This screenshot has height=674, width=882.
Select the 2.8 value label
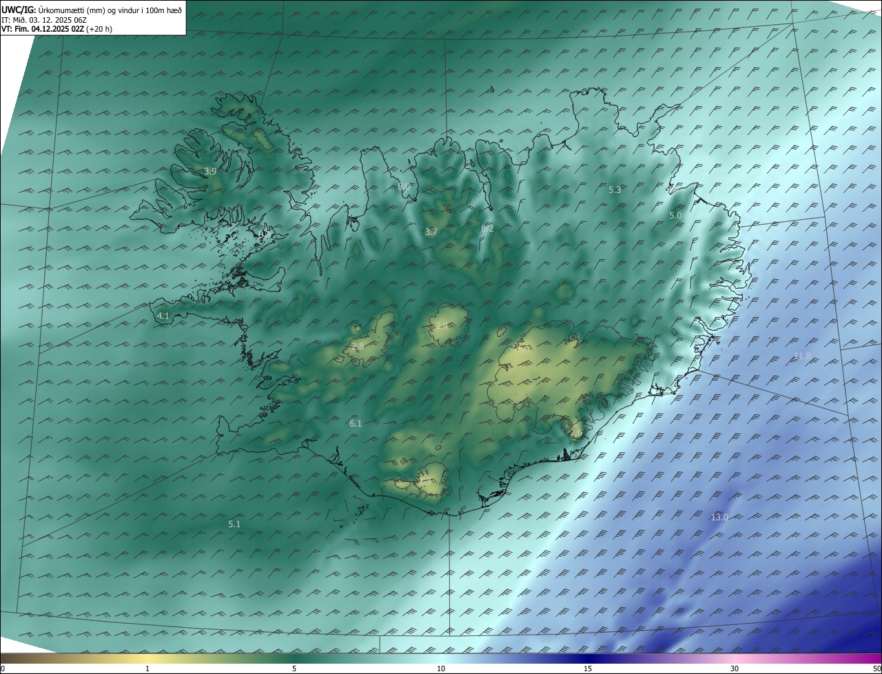click(x=358, y=347)
